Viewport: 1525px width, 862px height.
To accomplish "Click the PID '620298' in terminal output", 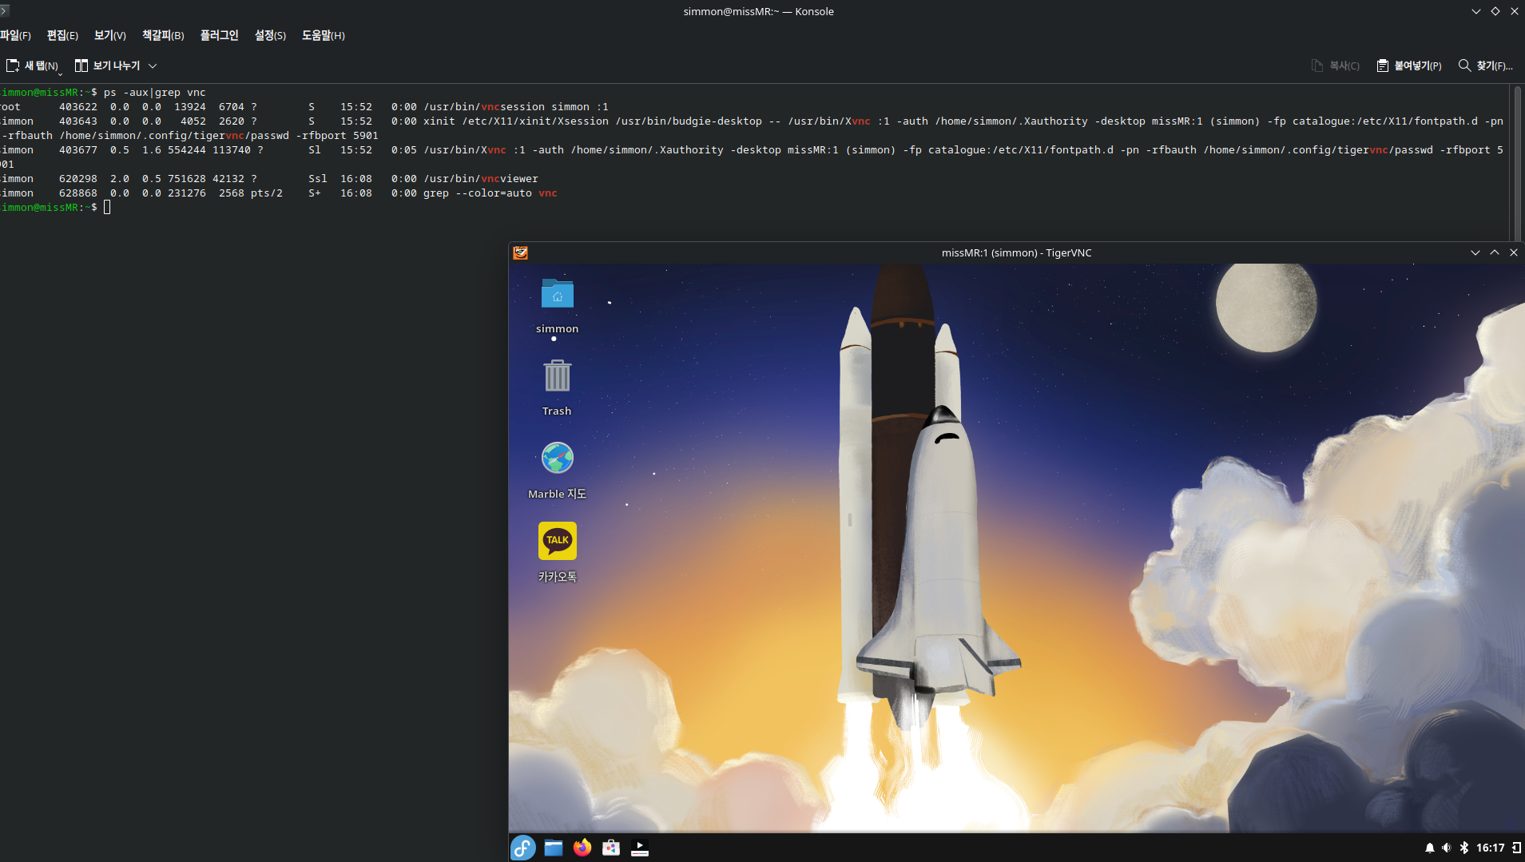I will (78, 179).
